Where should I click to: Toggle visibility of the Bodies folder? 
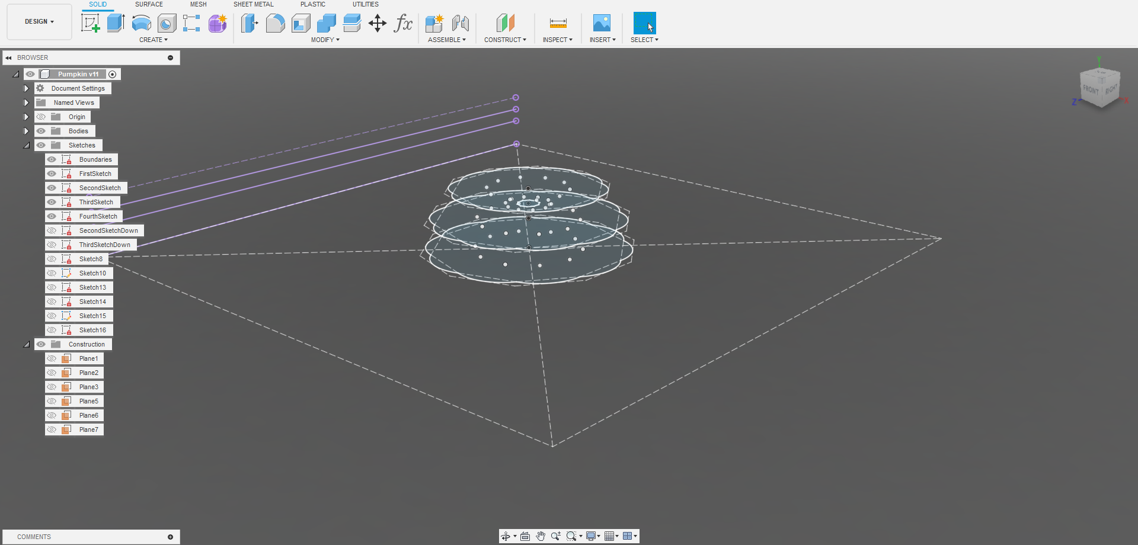(x=41, y=131)
